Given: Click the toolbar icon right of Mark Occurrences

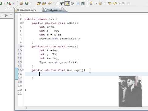Looking at the screenshot, I should click(x=72, y=3).
